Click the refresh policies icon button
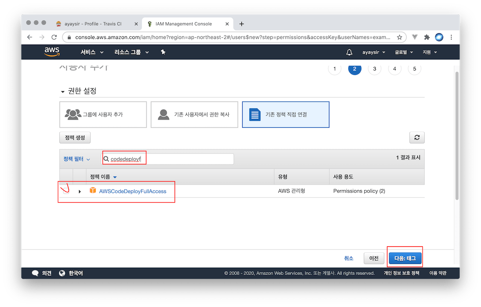This screenshot has width=481, height=307. 416,137
